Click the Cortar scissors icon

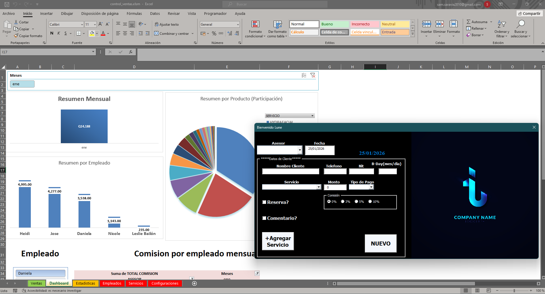coord(16,22)
